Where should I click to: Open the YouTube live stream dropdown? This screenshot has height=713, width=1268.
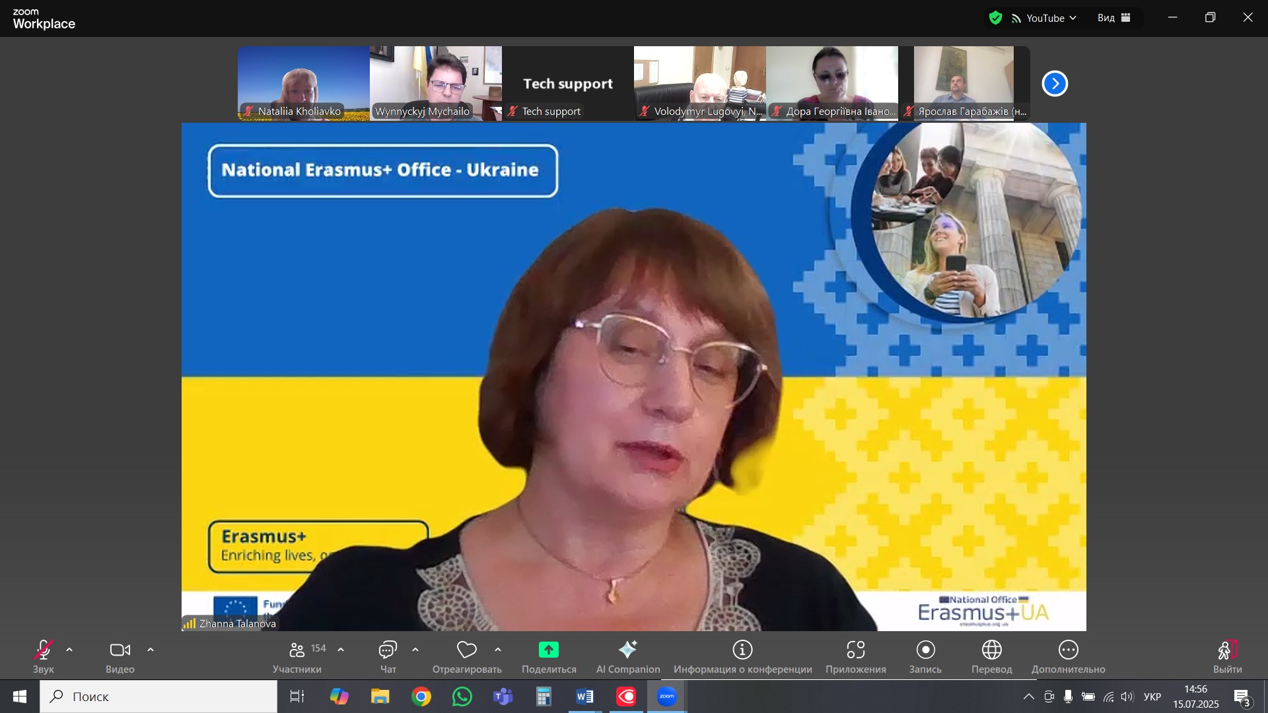pyautogui.click(x=1044, y=18)
